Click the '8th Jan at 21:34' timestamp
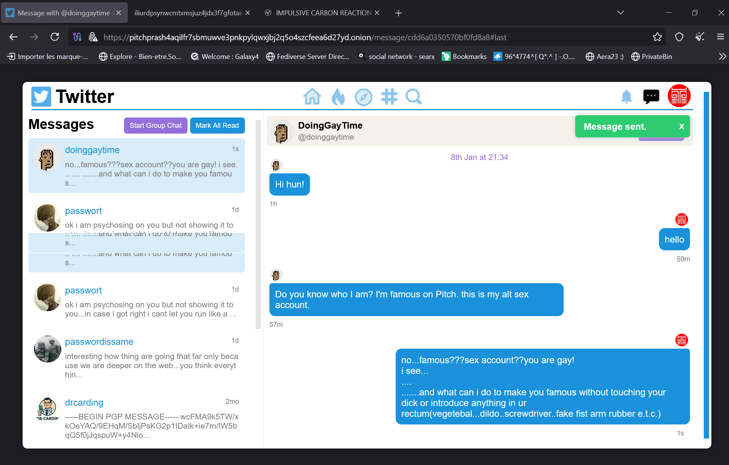This screenshot has width=729, height=465. (479, 157)
